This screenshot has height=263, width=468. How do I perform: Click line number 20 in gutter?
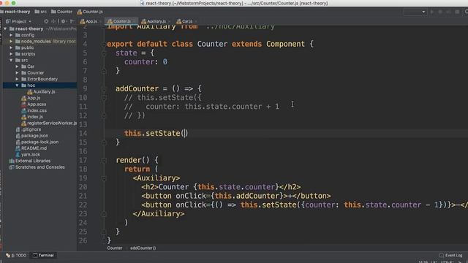click(x=83, y=187)
